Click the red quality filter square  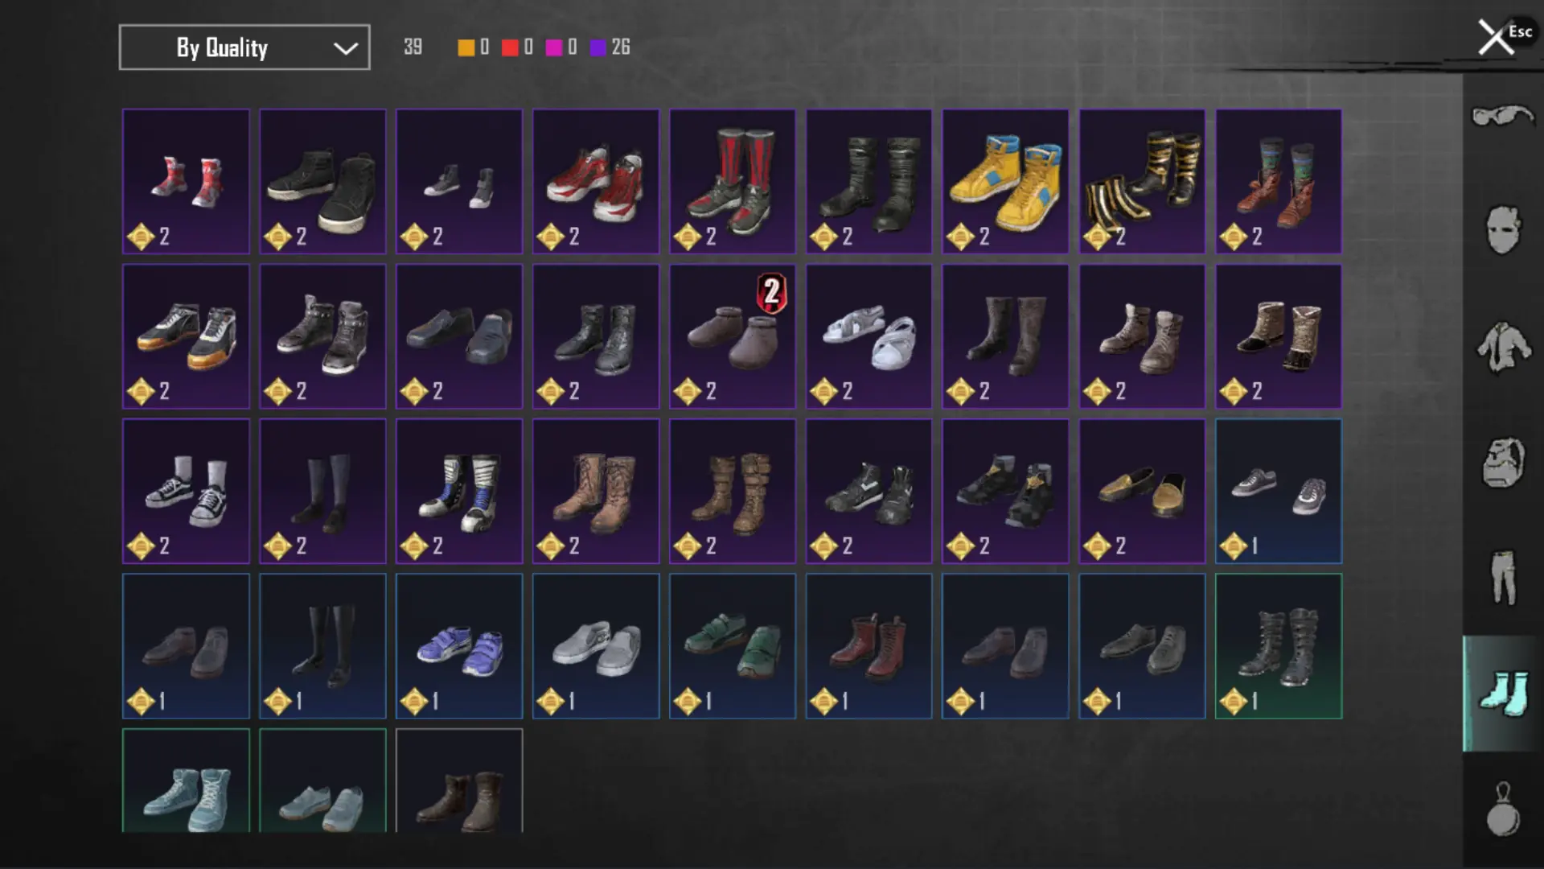510,47
